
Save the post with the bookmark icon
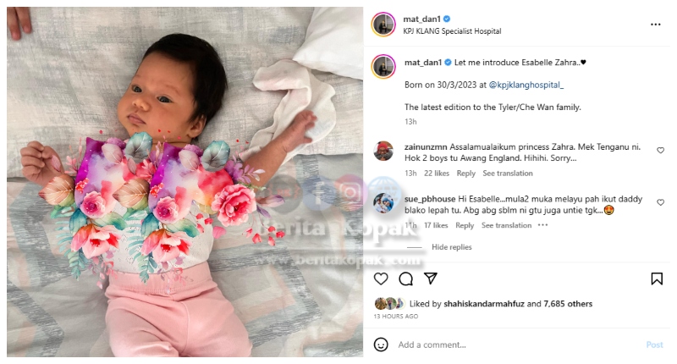(657, 279)
